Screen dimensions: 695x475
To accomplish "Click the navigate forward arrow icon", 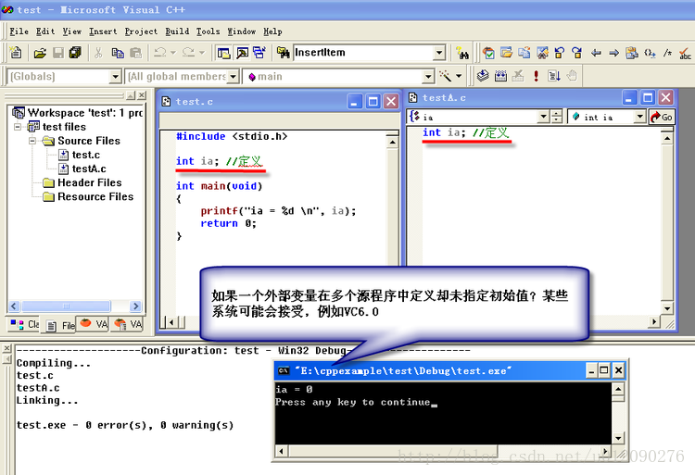I will point(613,53).
